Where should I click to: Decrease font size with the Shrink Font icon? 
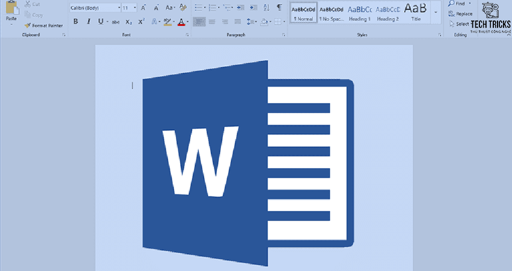(x=156, y=7)
